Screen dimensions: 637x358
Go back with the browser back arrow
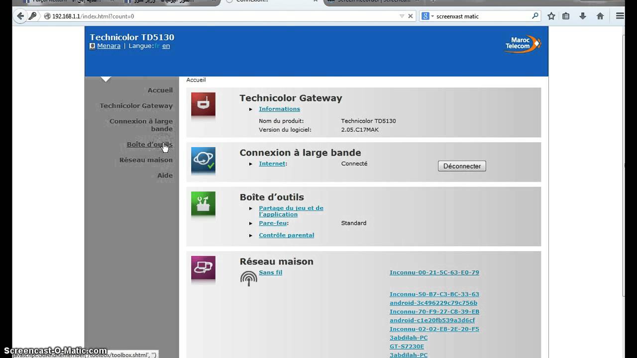click(20, 16)
